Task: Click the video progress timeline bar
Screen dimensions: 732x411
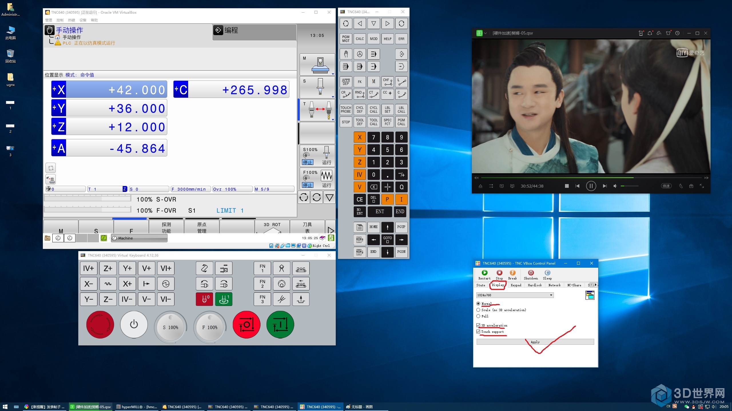Action: (591, 178)
